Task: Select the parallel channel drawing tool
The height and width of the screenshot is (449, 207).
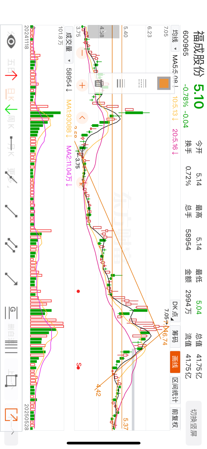Action: [11, 245]
